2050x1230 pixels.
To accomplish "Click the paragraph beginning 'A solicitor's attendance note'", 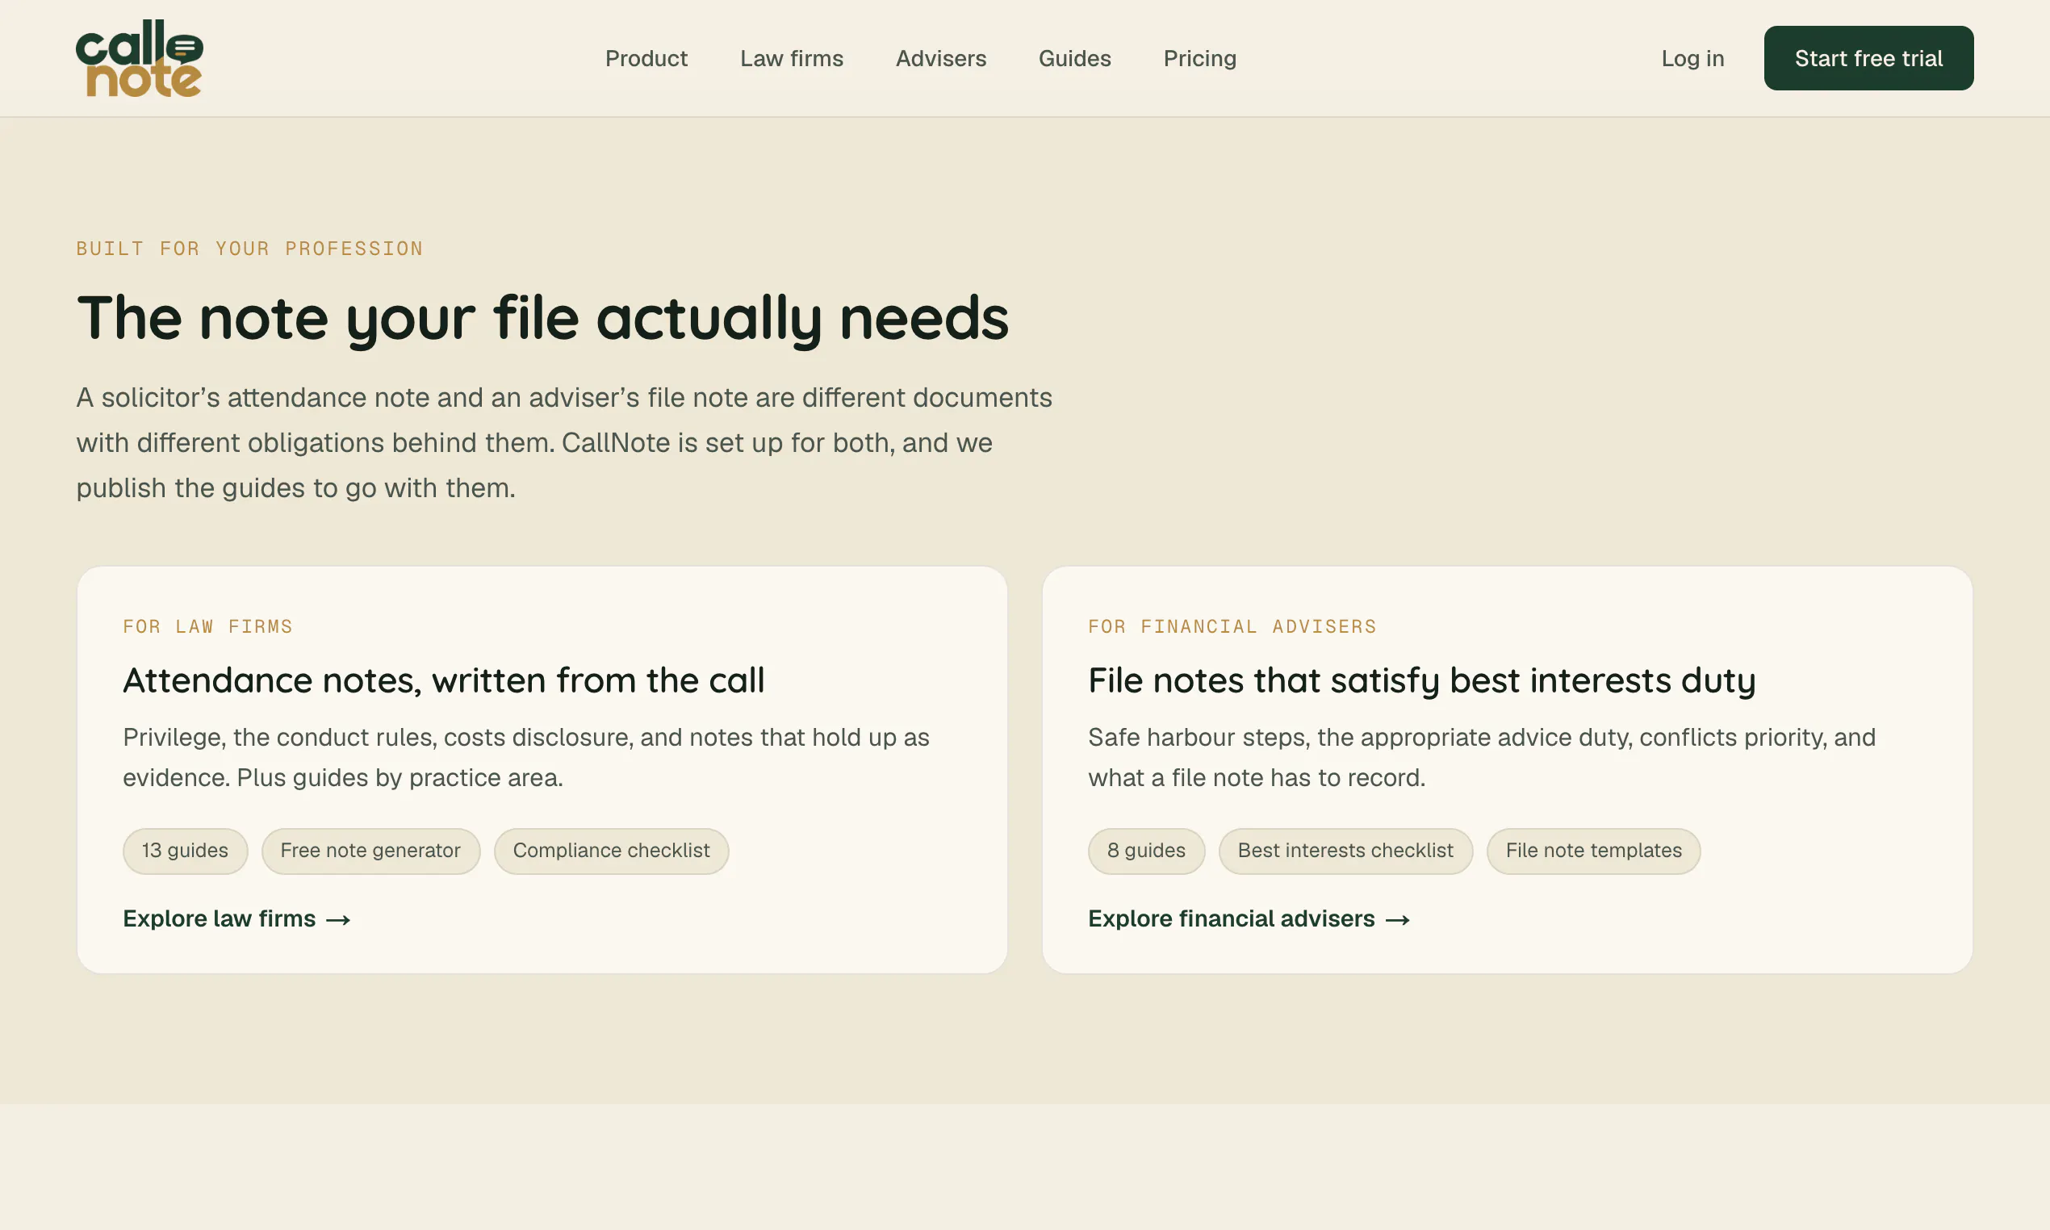I will coord(563,442).
